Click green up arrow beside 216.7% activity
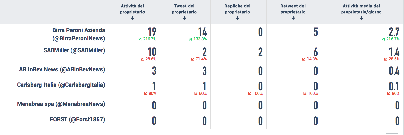Image resolution: width=404 pixels, height=135 pixels. coord(140,39)
